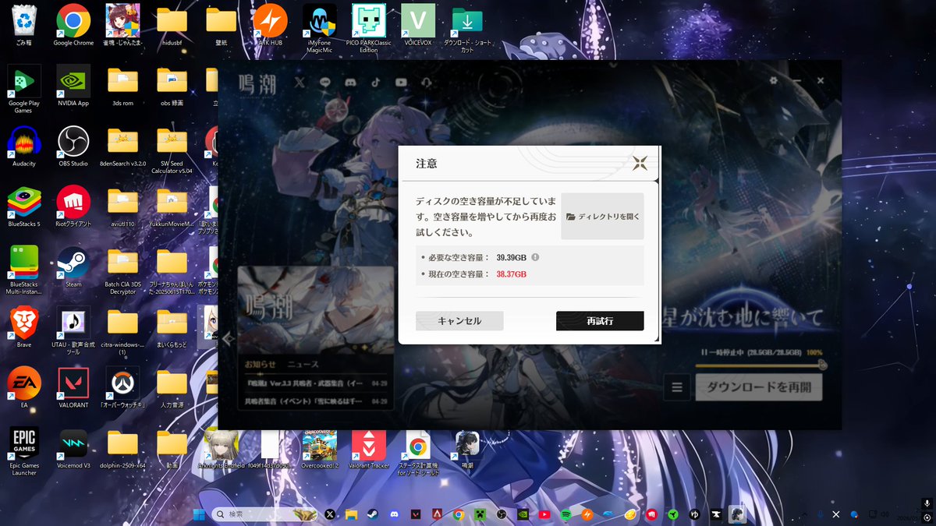Viewport: 936px width, 526px height.
Task: Select the 雀魂 desktop shortcut
Action: coord(122,26)
